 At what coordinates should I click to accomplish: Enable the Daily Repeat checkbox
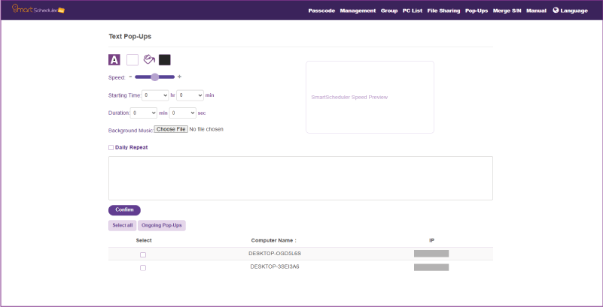pos(111,148)
